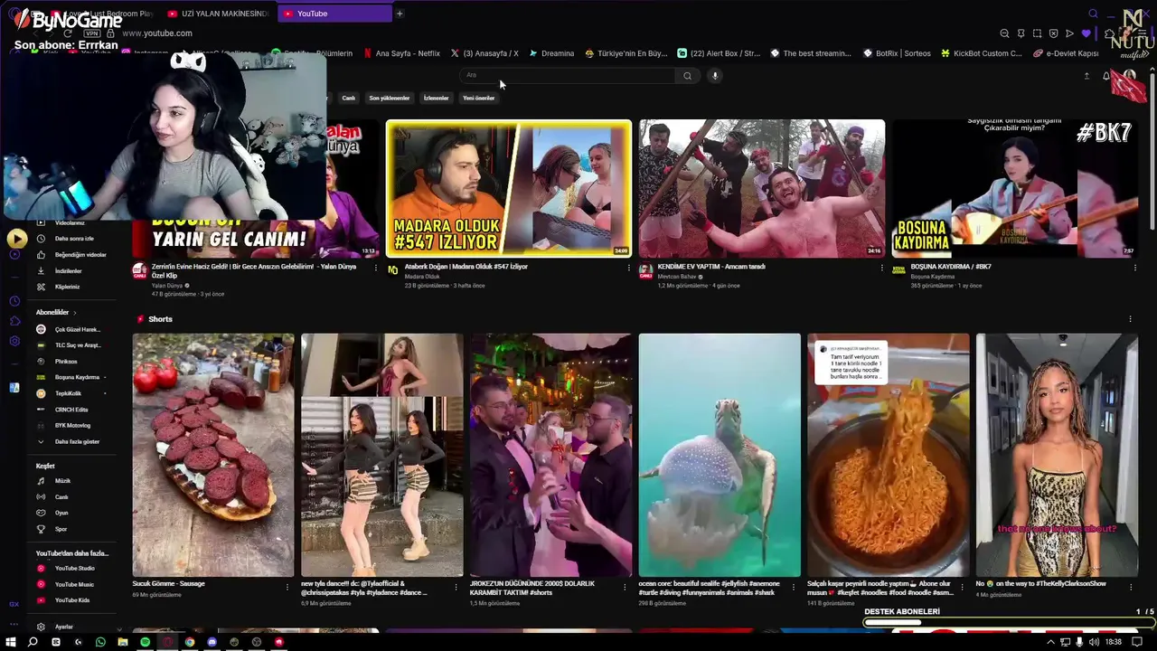Open 'ocean core: beautiful sealife' short
The height and width of the screenshot is (651, 1157).
coord(720,455)
